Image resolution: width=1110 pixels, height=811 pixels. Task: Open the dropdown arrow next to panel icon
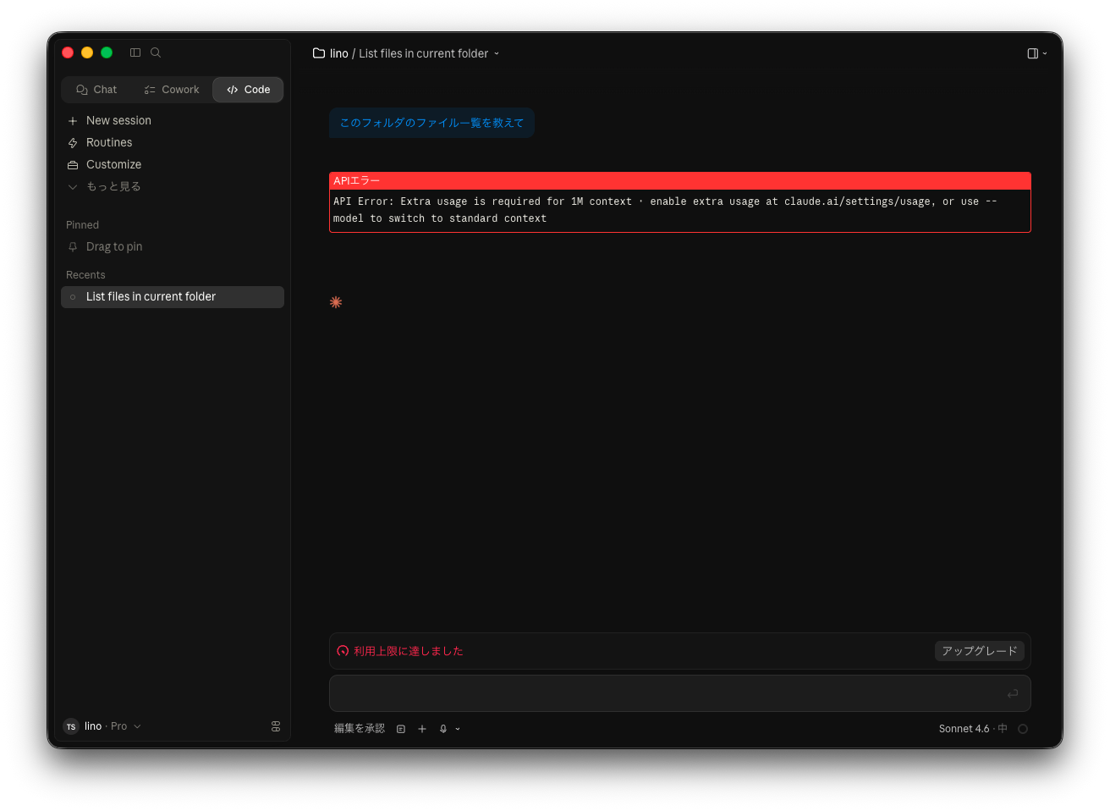tap(1045, 53)
